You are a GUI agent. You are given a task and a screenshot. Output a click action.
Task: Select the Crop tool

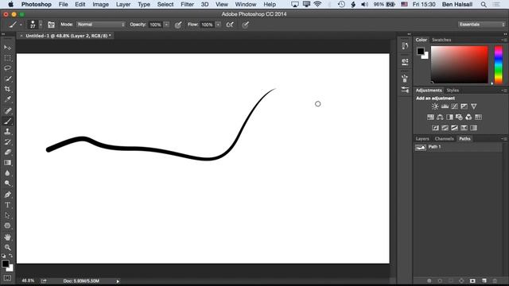(x=7, y=89)
